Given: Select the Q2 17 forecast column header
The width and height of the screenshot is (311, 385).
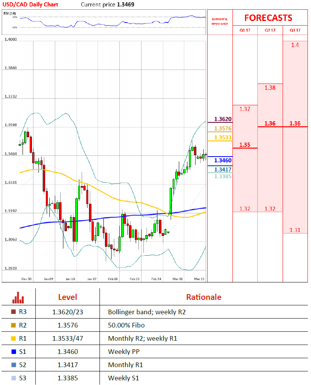Looking at the screenshot, I should point(270,30).
